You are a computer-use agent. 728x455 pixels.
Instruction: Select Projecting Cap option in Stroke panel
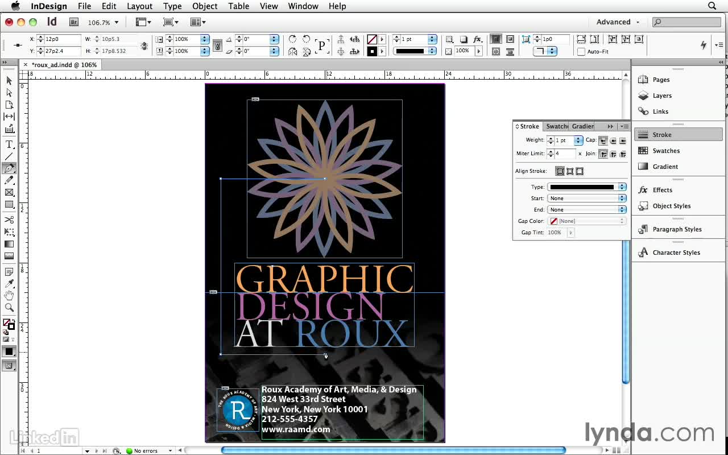point(623,140)
